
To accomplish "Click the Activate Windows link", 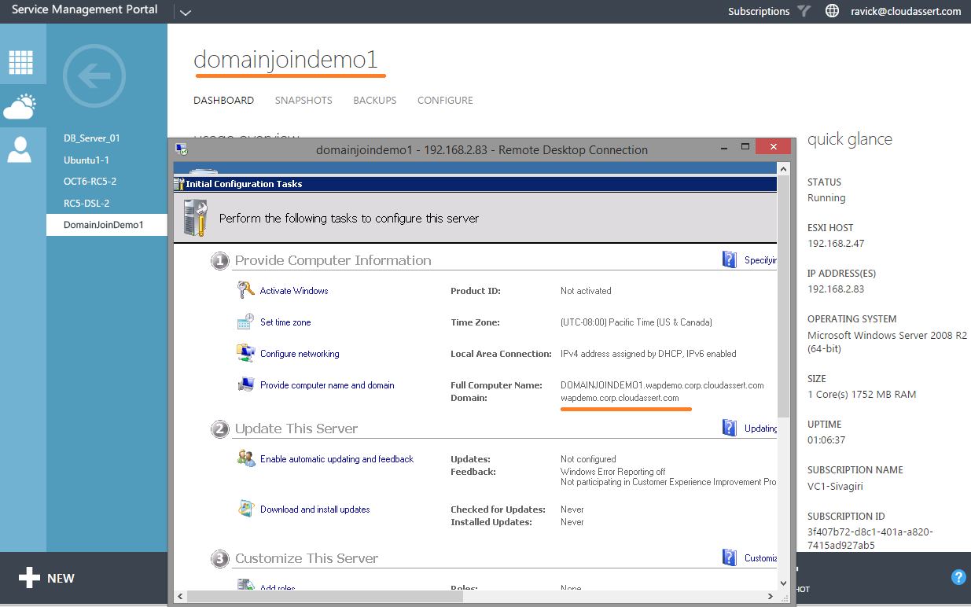I will [294, 291].
